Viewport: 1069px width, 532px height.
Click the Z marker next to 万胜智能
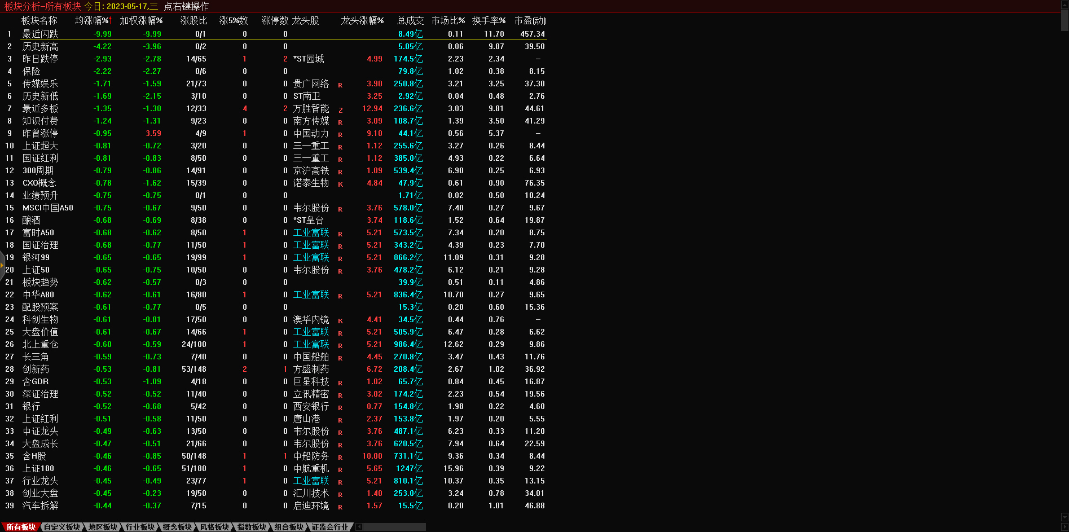[x=340, y=110]
